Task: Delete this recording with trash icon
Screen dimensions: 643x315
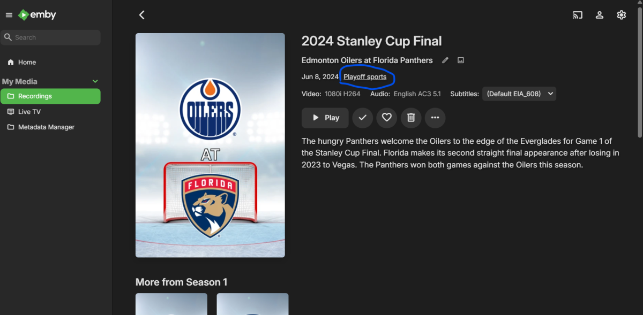Action: (x=411, y=118)
